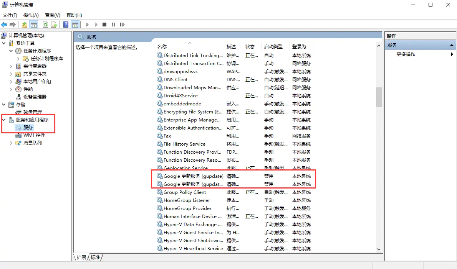This screenshot has width=457, height=269.
Task: Expand the 共享文件夹 tree node
Action: coord(11,74)
